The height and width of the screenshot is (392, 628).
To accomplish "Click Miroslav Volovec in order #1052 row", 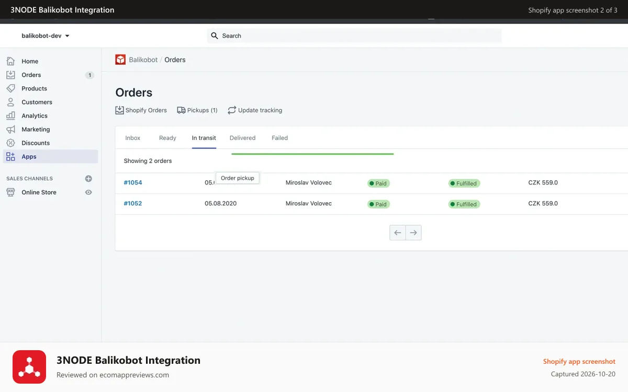I will [x=309, y=203].
